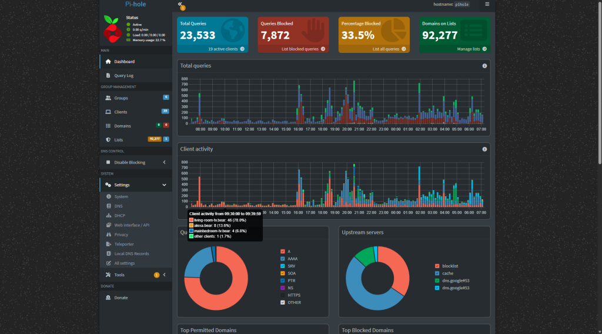Screen dimensions: 602x334
Task: Click Client activity chart info icon
Action: pos(484,149)
